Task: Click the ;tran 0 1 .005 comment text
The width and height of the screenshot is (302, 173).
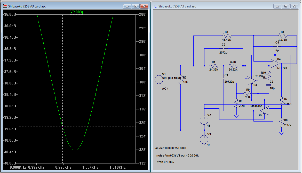Action: 165,162
